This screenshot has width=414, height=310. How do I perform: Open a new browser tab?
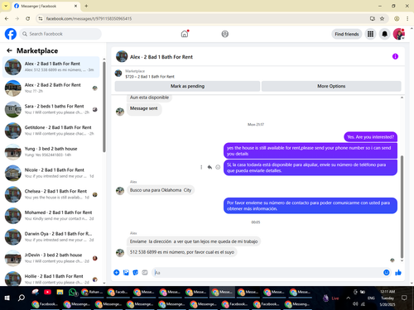86,6
